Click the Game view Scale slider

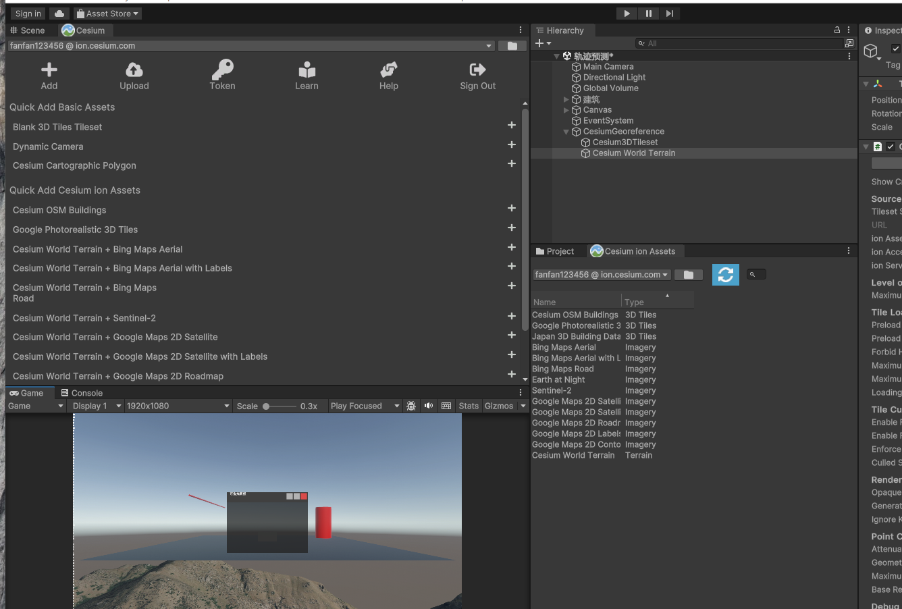280,406
